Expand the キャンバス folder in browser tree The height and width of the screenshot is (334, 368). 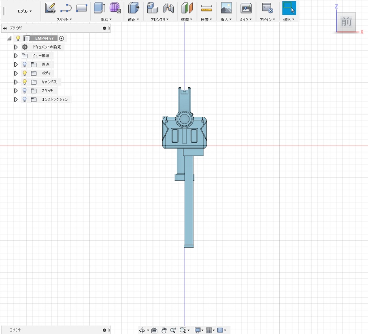[16, 82]
